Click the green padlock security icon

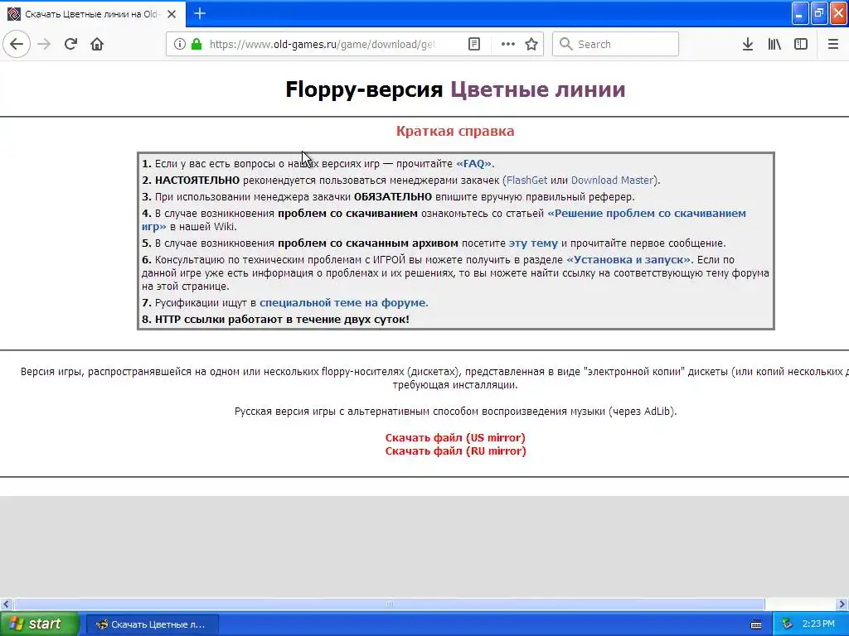click(x=196, y=44)
